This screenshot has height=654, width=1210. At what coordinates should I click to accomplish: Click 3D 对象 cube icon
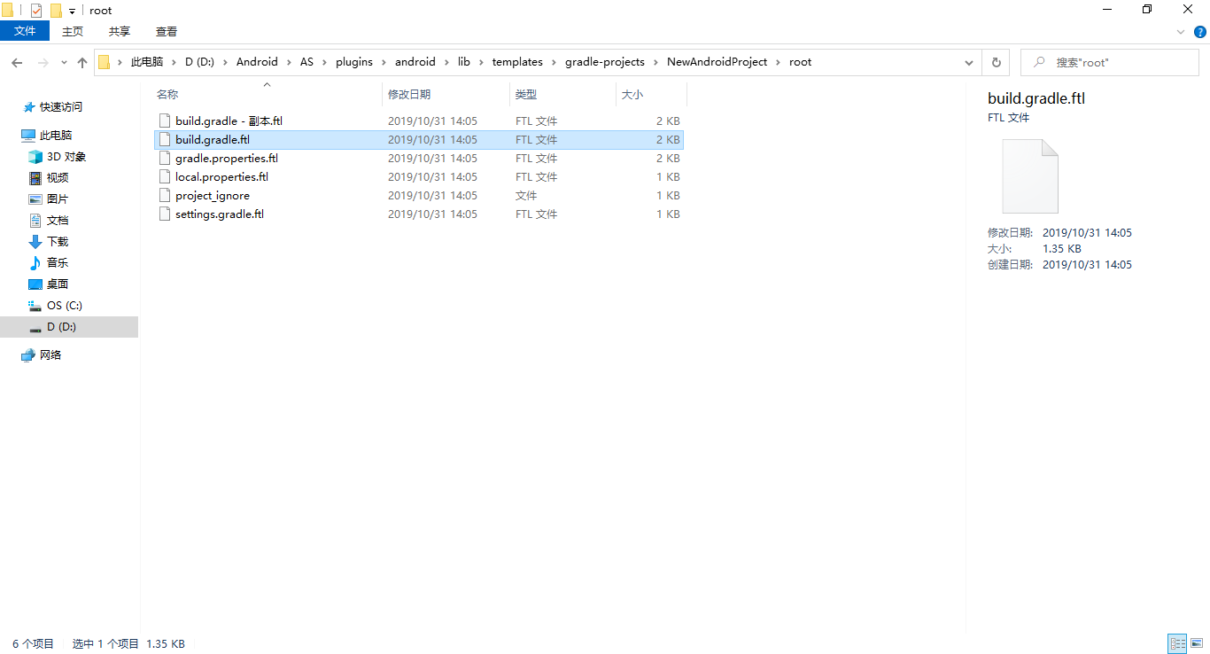tap(35, 157)
